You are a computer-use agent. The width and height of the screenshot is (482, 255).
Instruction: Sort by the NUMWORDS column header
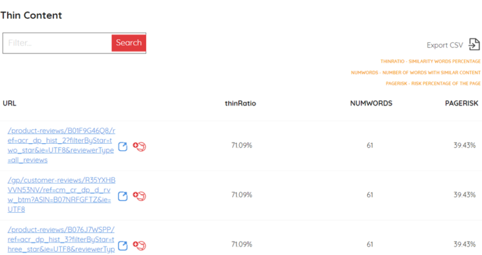click(371, 104)
